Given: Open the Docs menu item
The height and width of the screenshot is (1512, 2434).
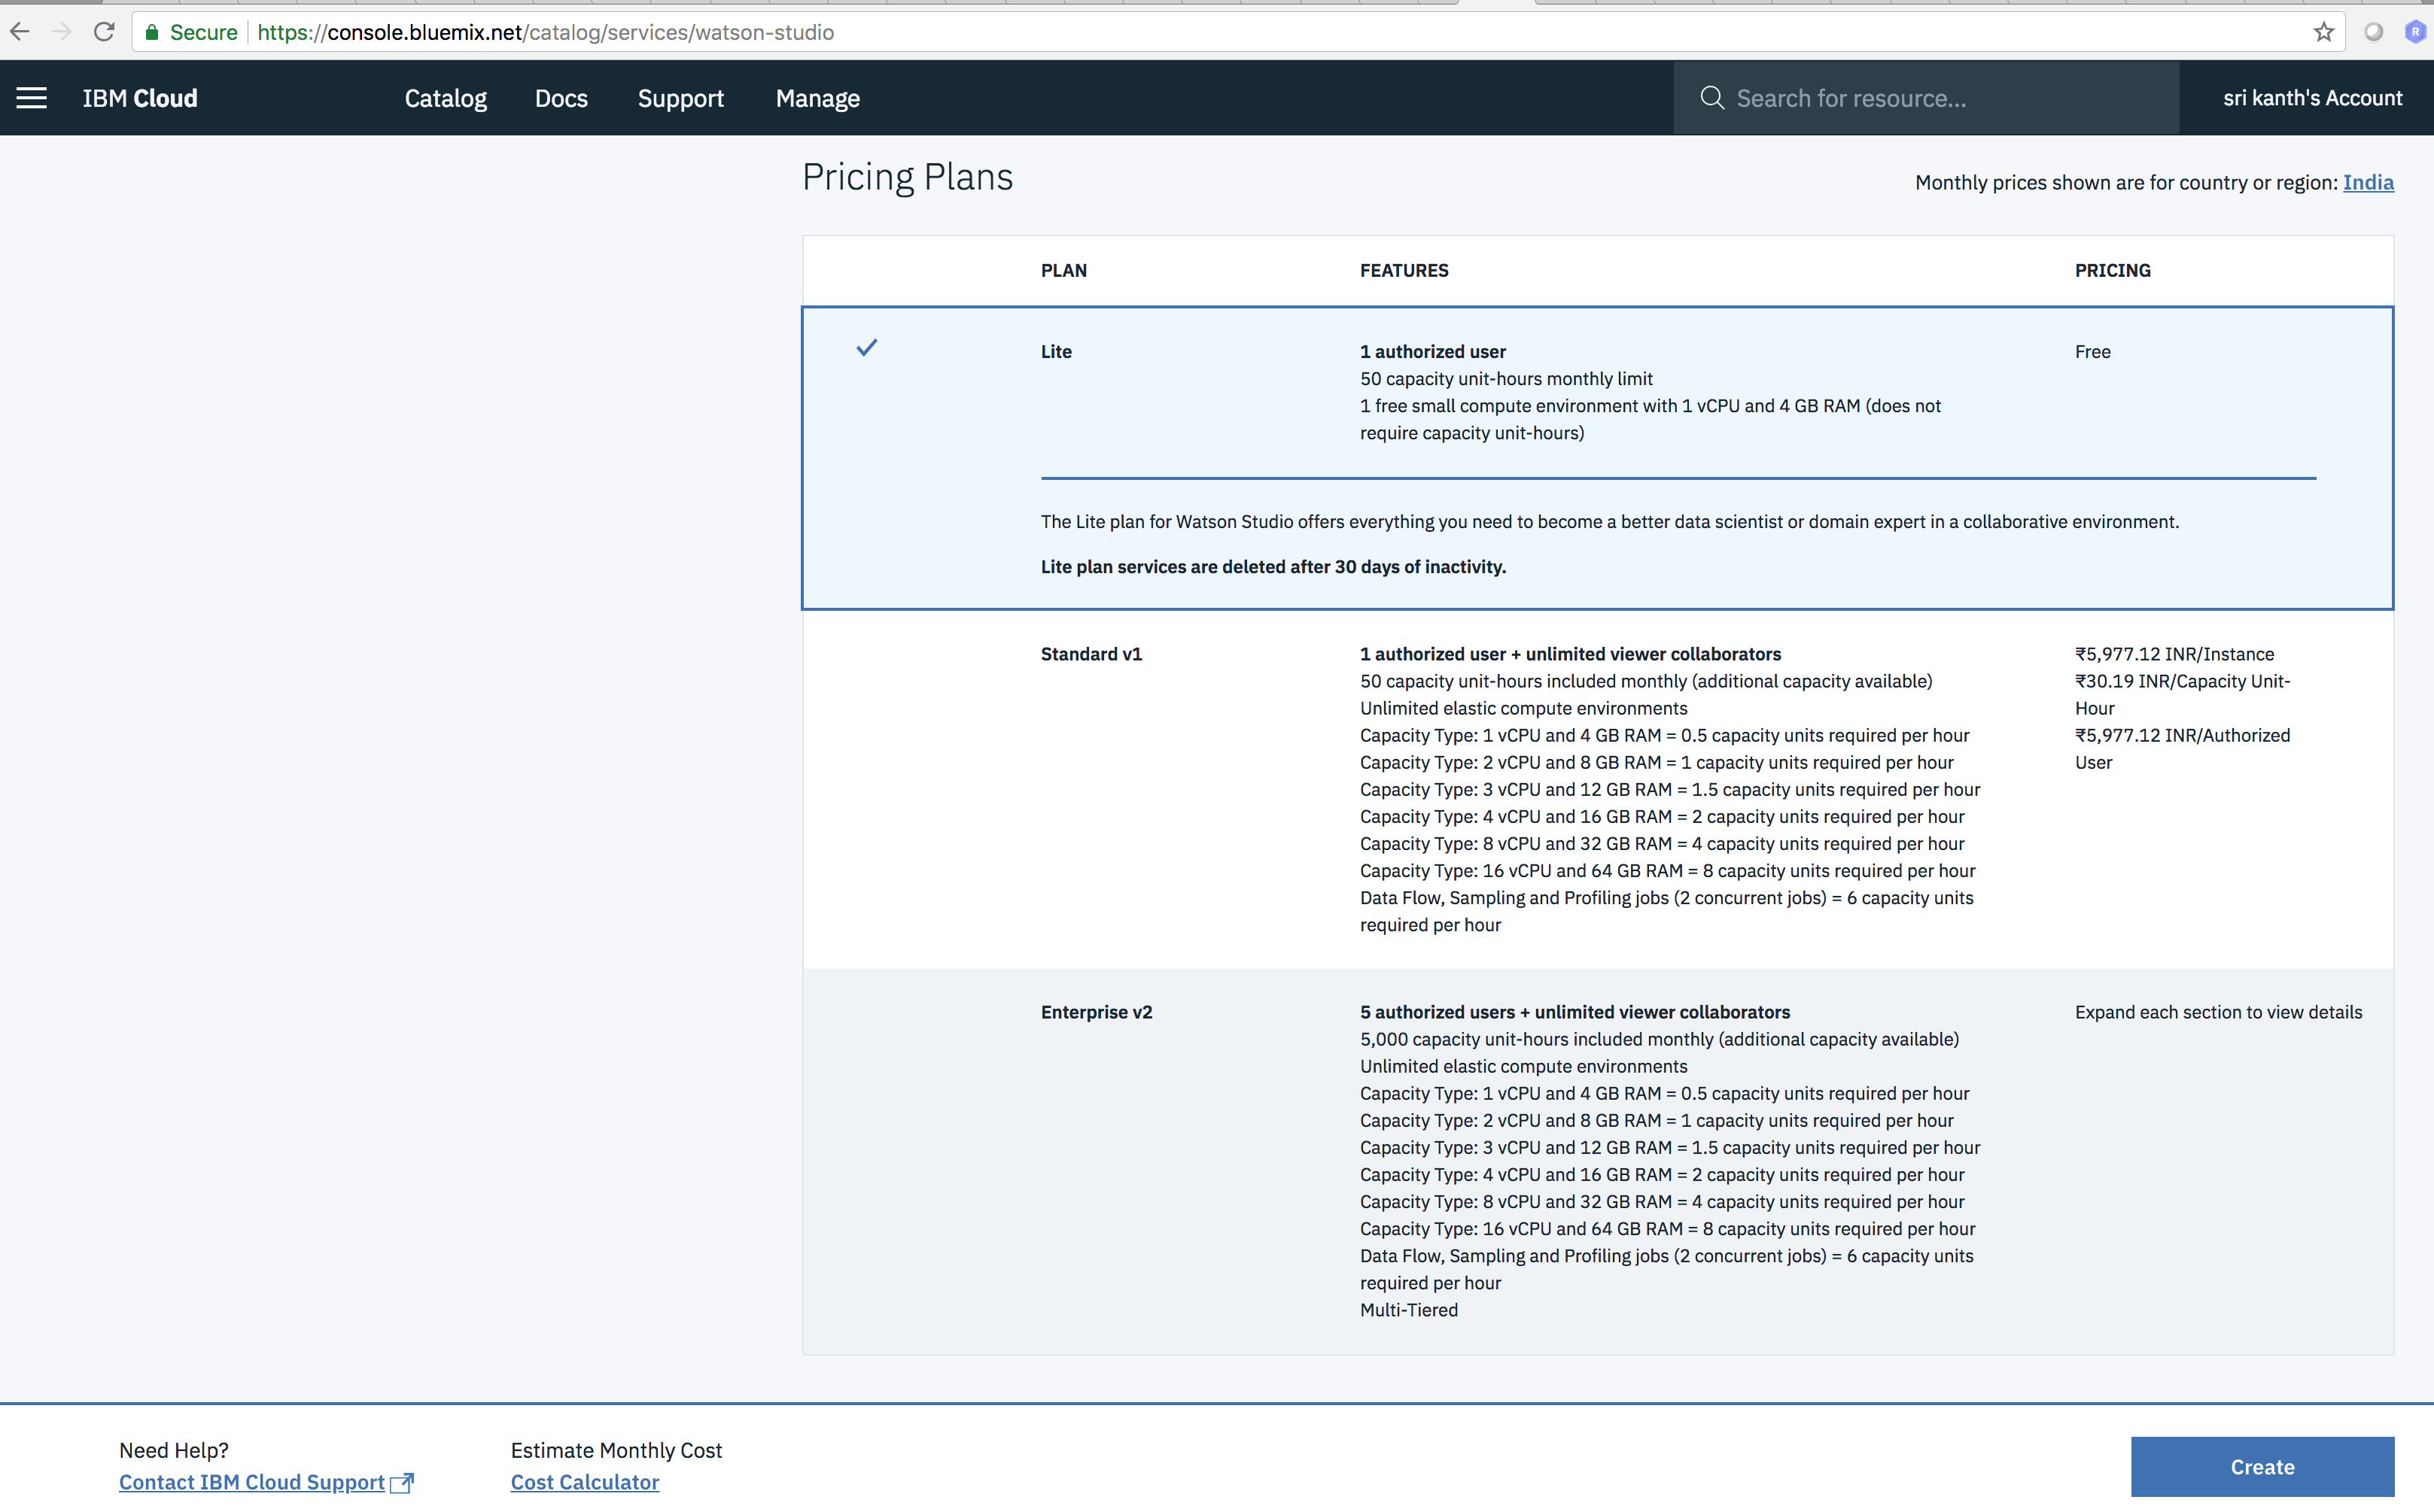Looking at the screenshot, I should click(561, 98).
